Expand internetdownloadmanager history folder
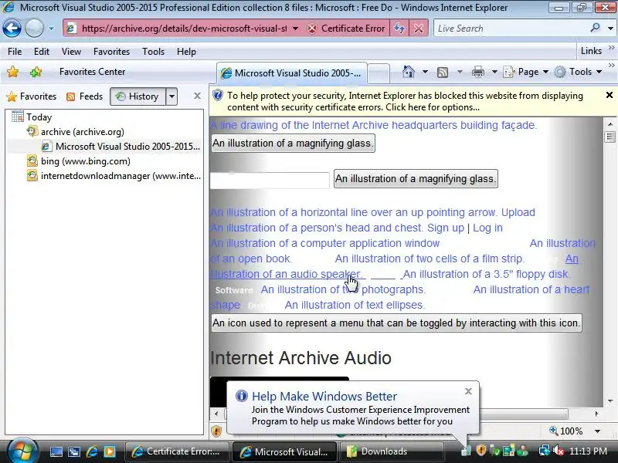Screen dimensions: 618x463 pos(114,176)
